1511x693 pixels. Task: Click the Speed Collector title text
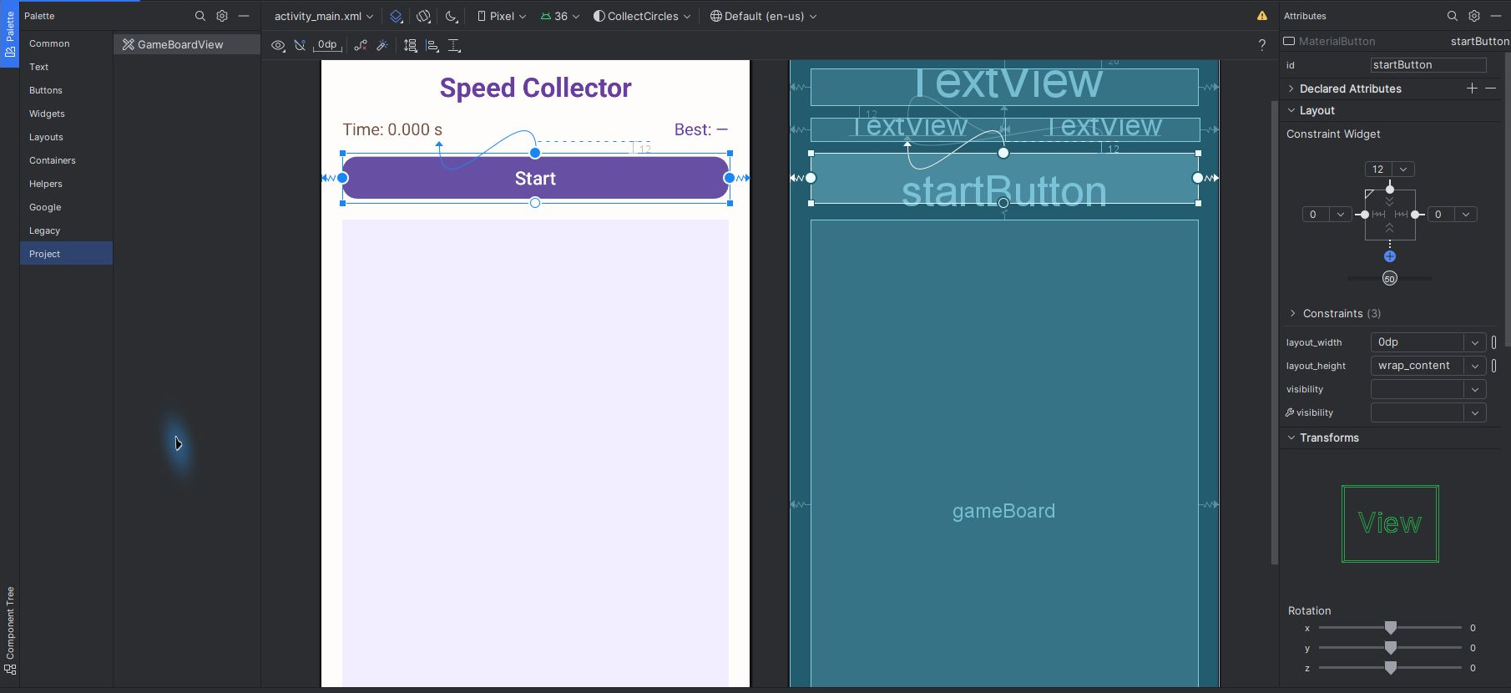[535, 88]
